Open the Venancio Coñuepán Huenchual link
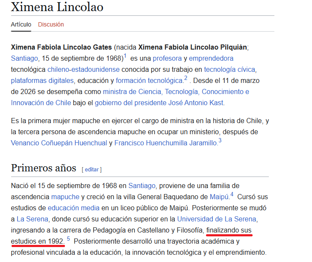 click(x=59, y=143)
